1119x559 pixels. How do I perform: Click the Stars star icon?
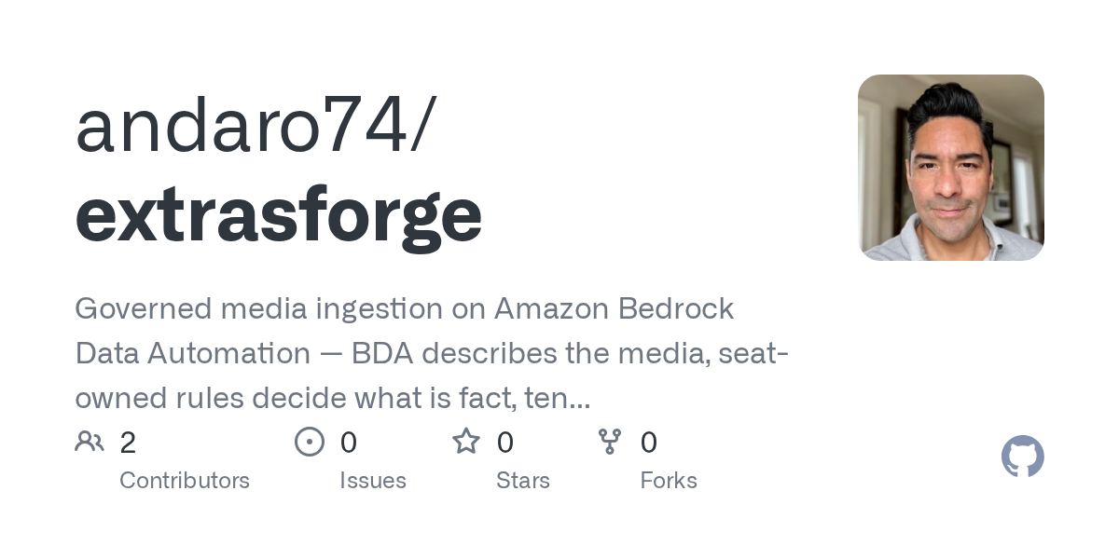point(466,441)
